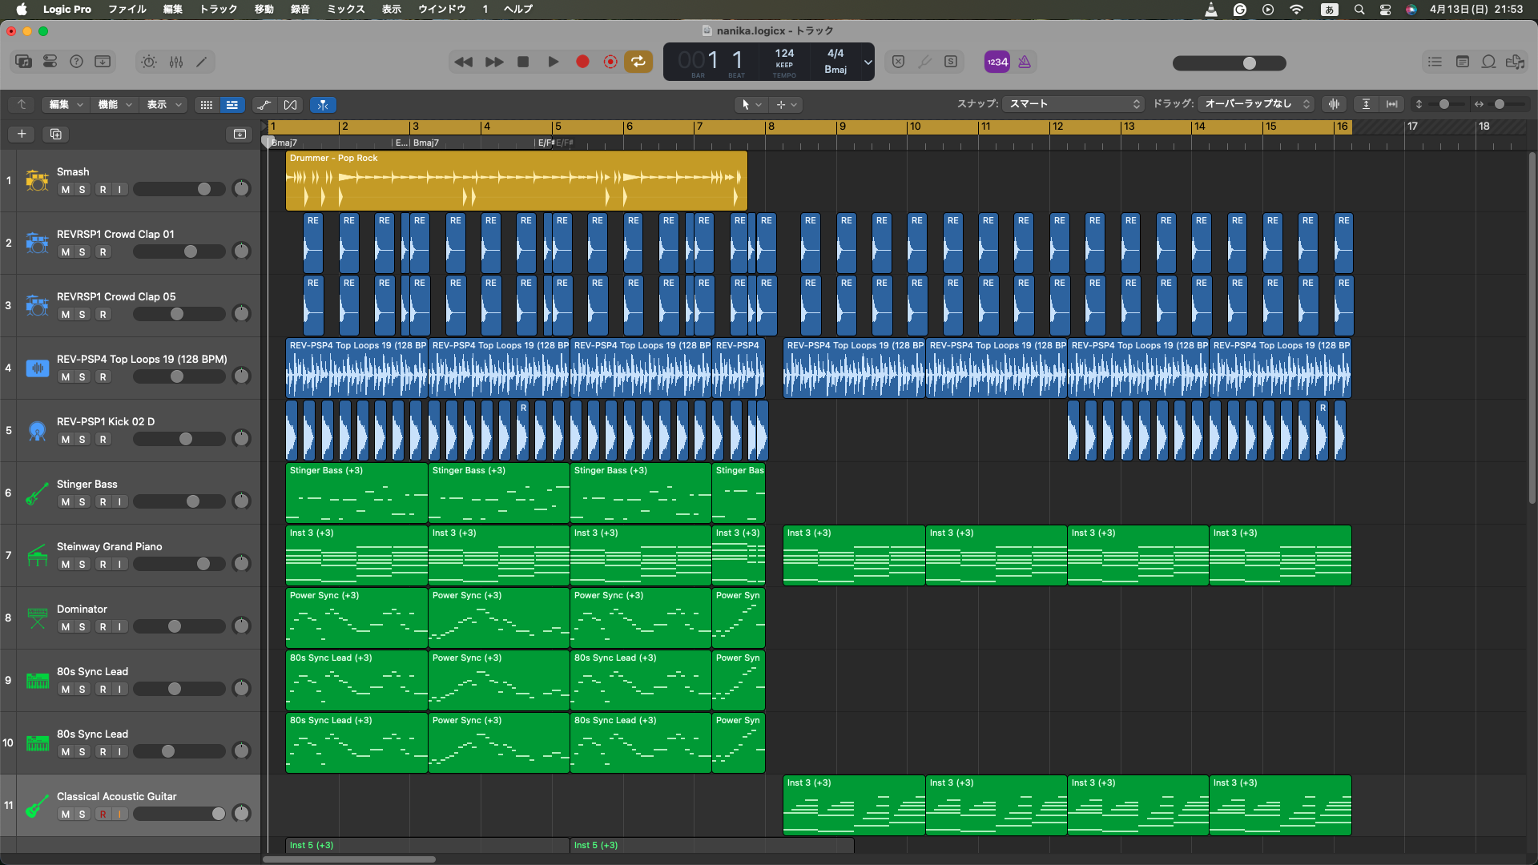The width and height of the screenshot is (1538, 865).
Task: Toggle the count-in 1234 button
Action: pos(997,62)
